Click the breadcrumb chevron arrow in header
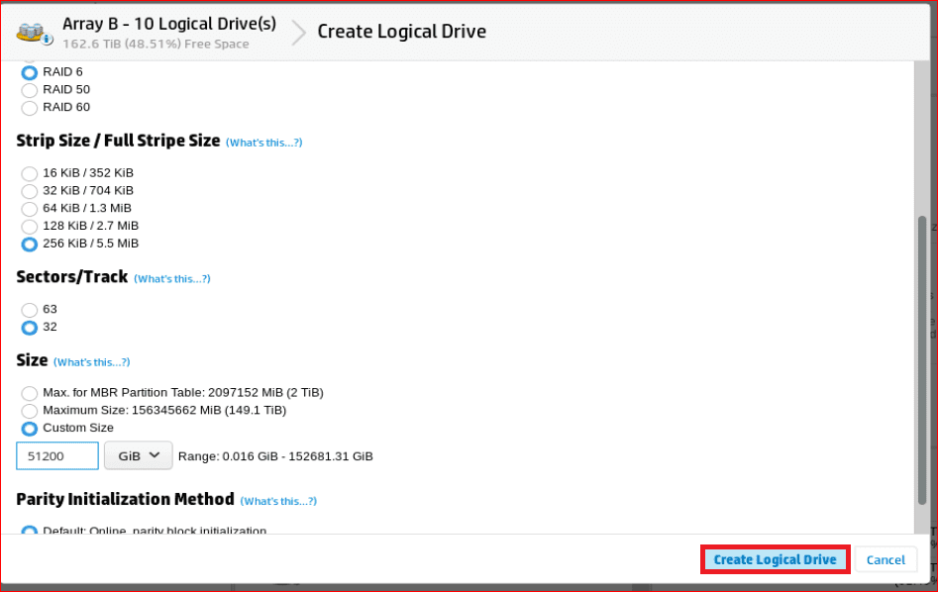The image size is (938, 592). (298, 33)
